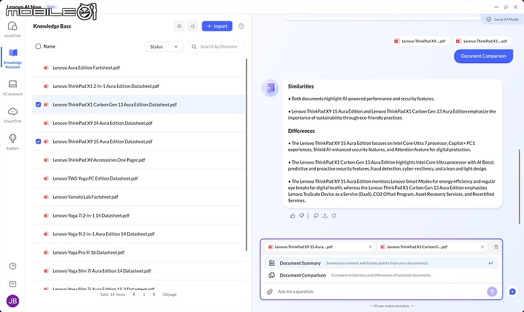
Task: Toggle the select-all Name checkbox
Action: click(x=38, y=46)
